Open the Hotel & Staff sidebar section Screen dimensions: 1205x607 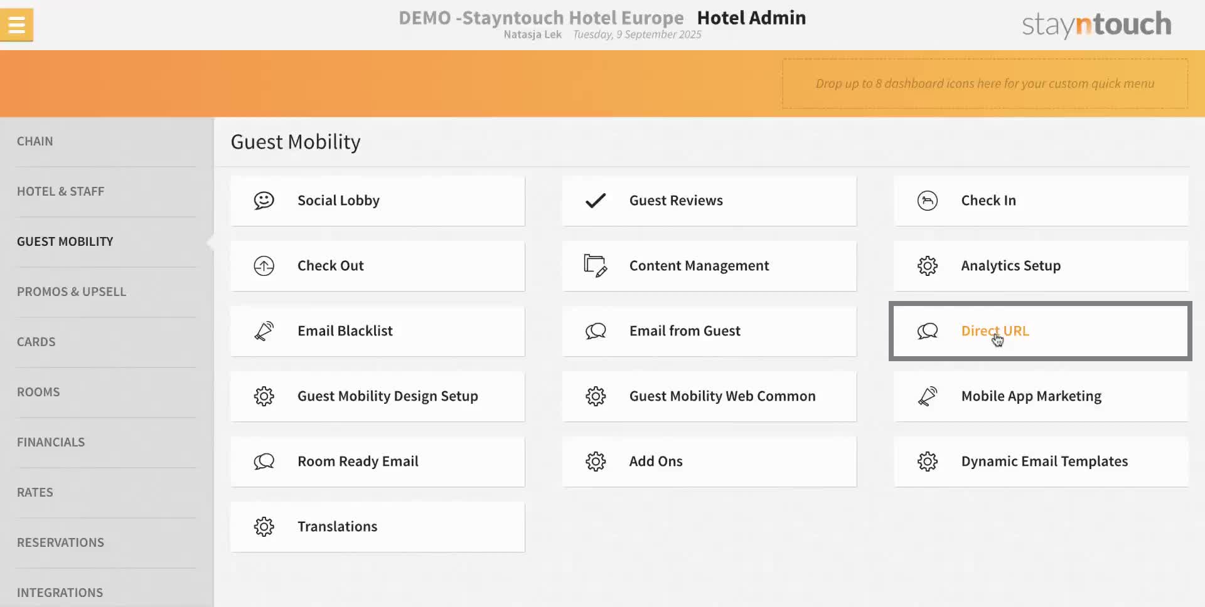coord(107,192)
